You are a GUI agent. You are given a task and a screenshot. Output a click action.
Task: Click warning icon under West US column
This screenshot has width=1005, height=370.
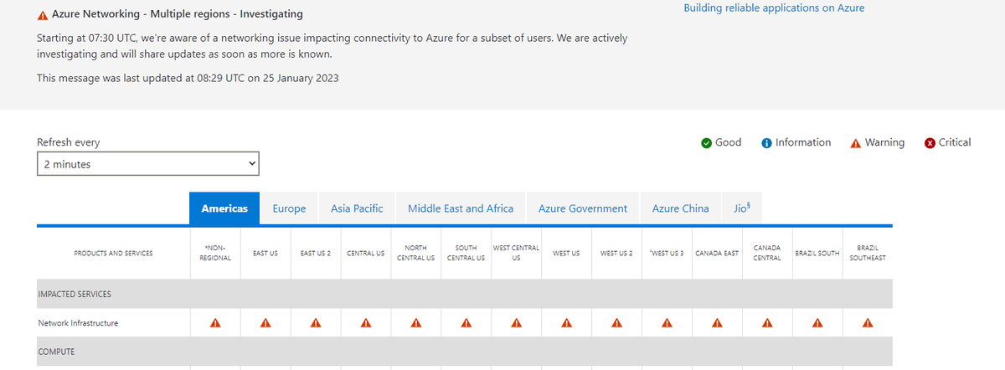point(567,323)
